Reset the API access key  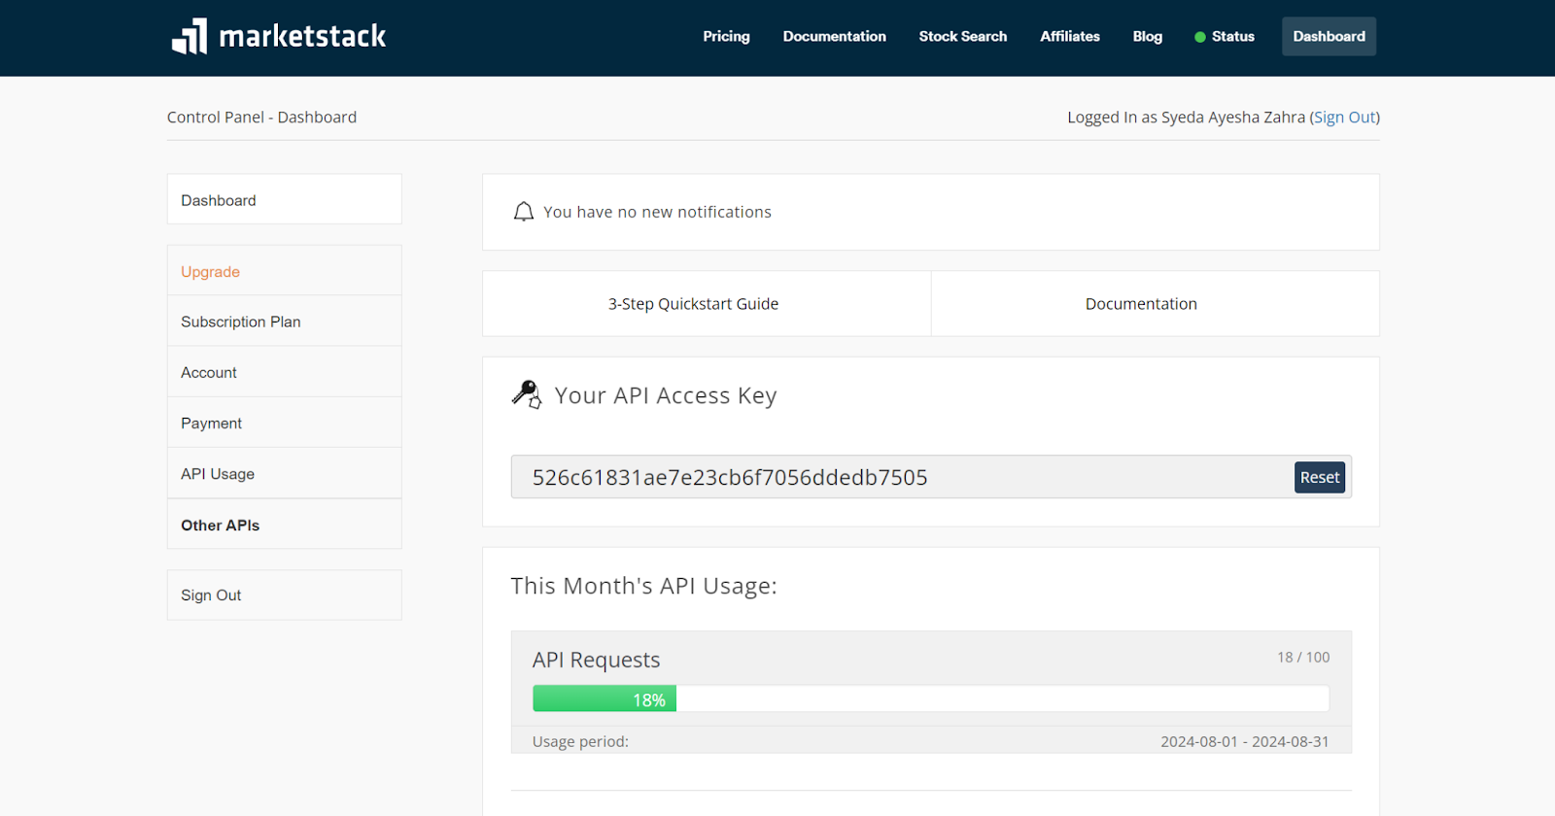coord(1320,477)
